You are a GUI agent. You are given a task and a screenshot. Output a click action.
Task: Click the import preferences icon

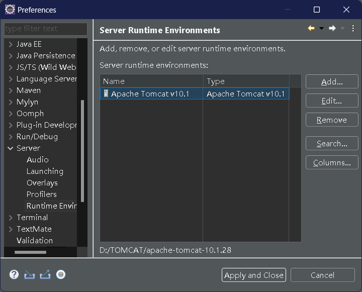pos(30,275)
